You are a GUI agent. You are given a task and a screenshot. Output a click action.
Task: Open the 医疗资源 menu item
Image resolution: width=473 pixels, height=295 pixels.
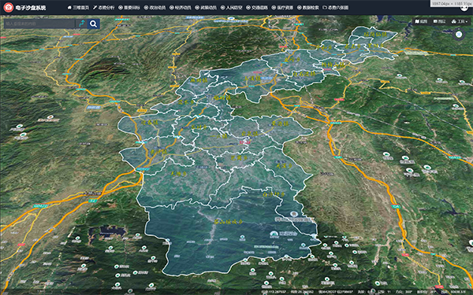(282, 8)
